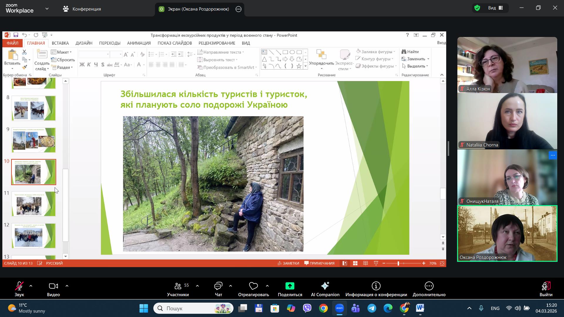The width and height of the screenshot is (564, 317).
Task: Open Telegram from Windows taskbar
Action: (x=372, y=308)
